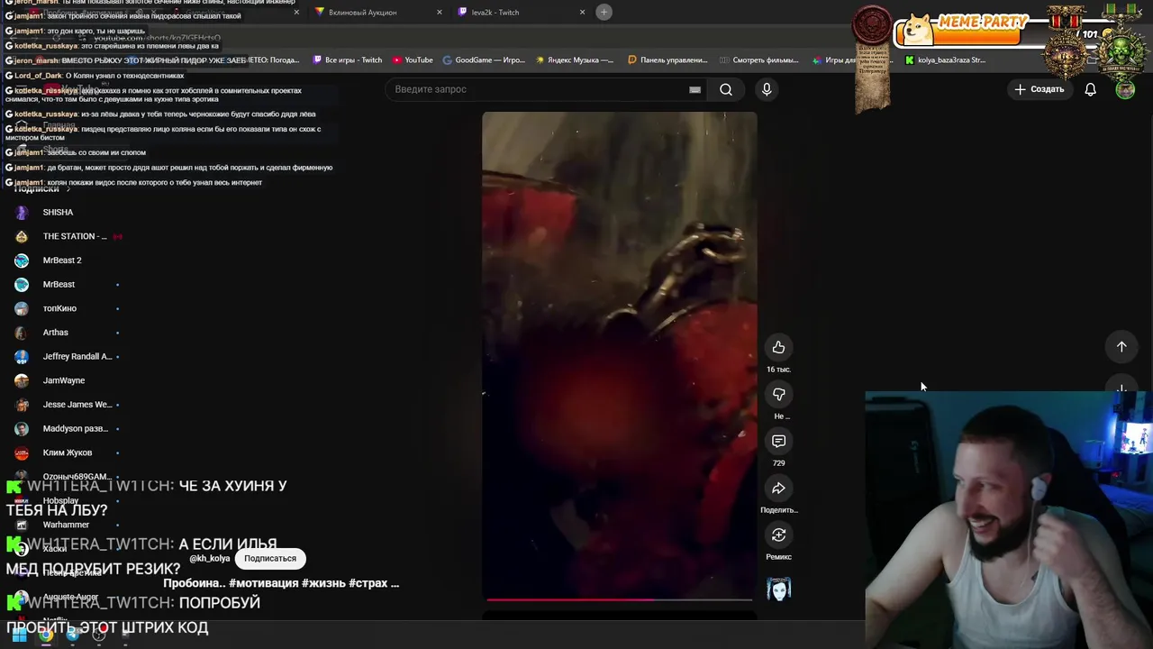The width and height of the screenshot is (1153, 649).
Task: Open a new browser tab
Action: tap(604, 12)
